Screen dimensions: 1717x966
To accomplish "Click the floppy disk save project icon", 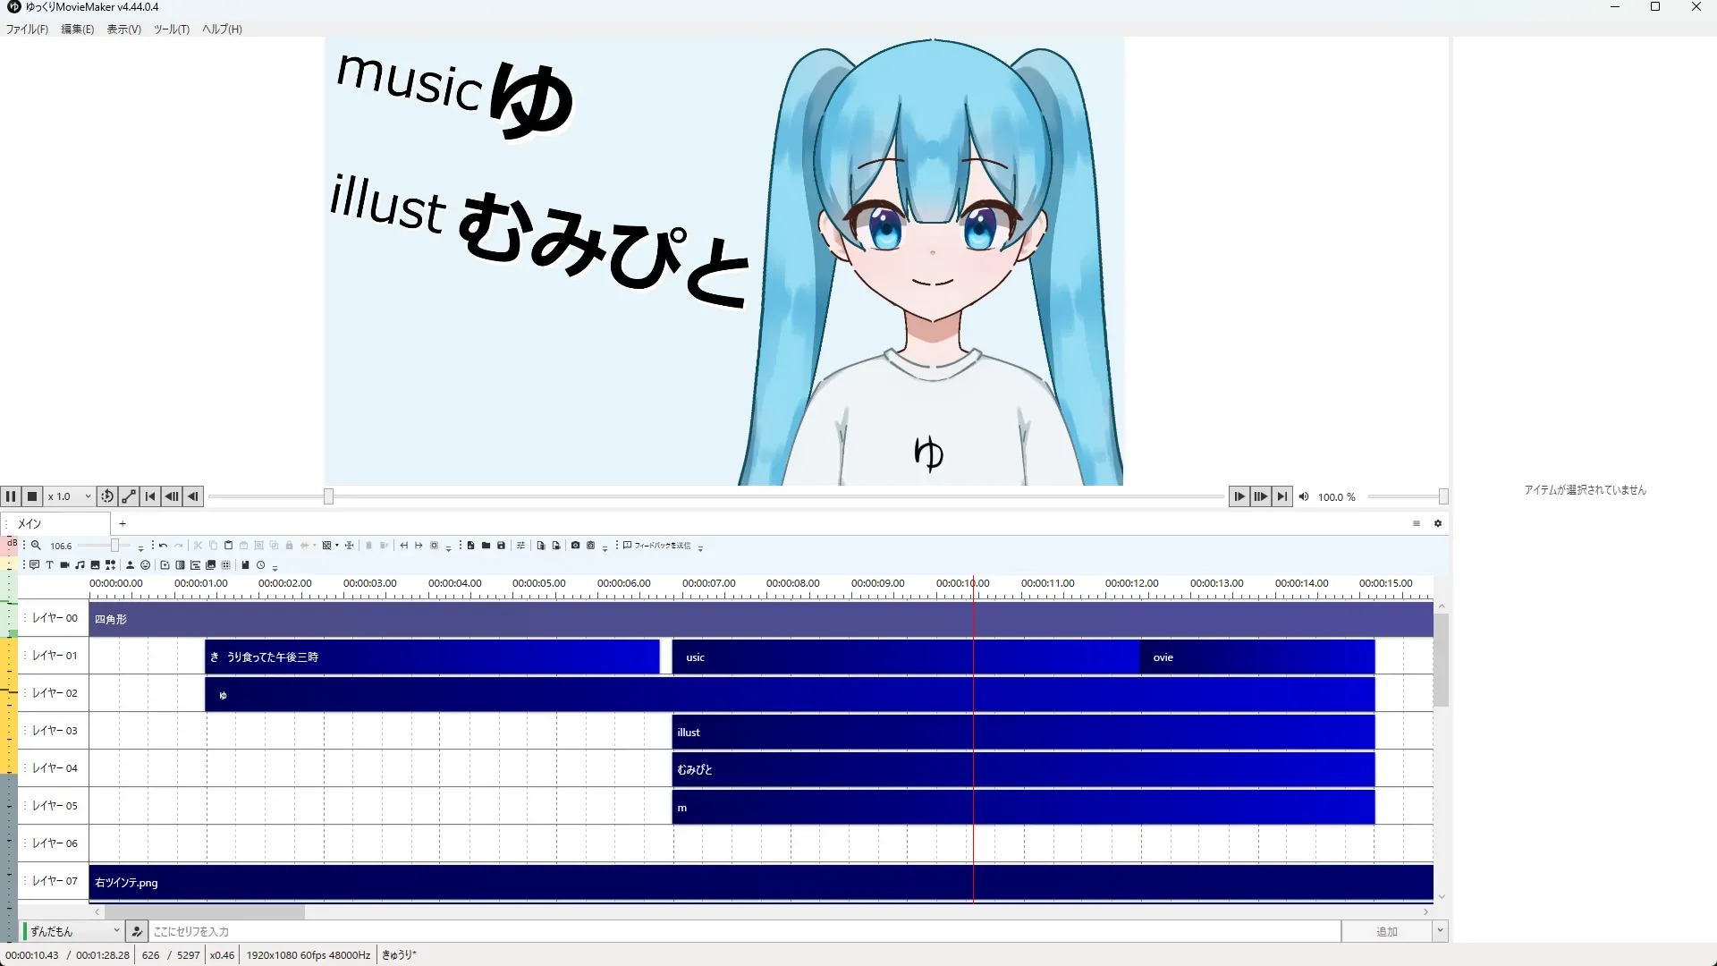I will (x=501, y=546).
